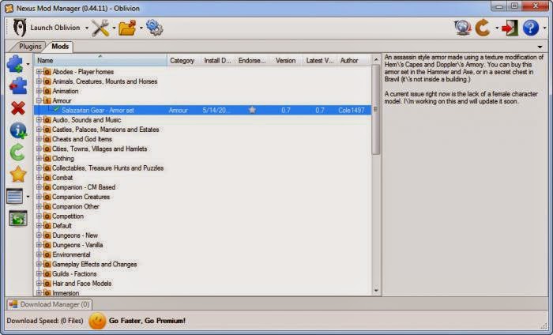The width and height of the screenshot is (553, 335).
Task: Expand the tools menu dropdown arrow
Action: point(114,28)
